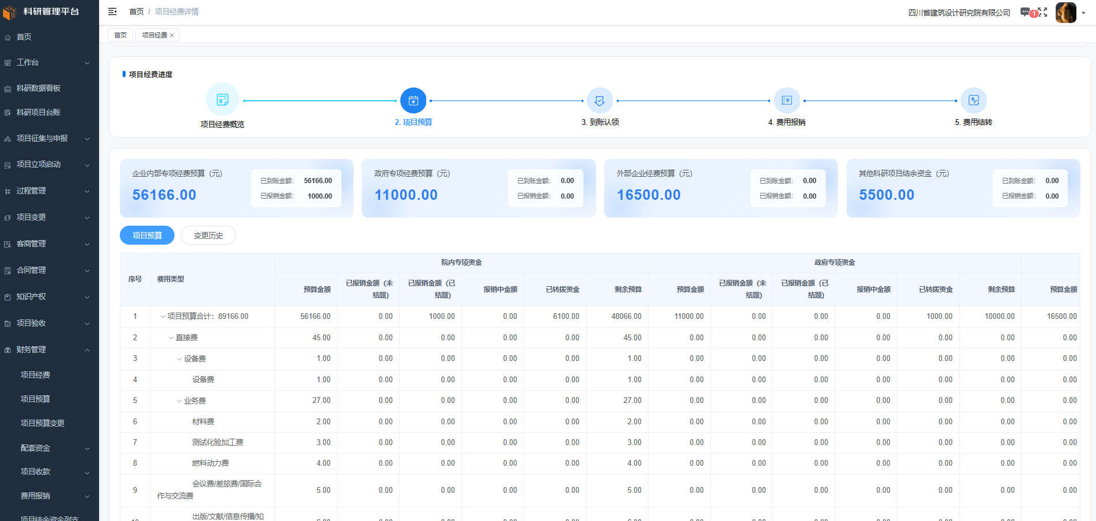Viewport: 1096px width, 521px height.
Task: Select the 到账认领 step icon
Action: coord(600,101)
